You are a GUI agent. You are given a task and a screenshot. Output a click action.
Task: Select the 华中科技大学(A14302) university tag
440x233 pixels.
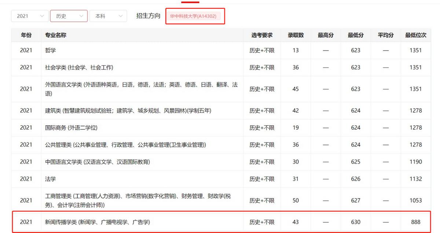coord(195,16)
